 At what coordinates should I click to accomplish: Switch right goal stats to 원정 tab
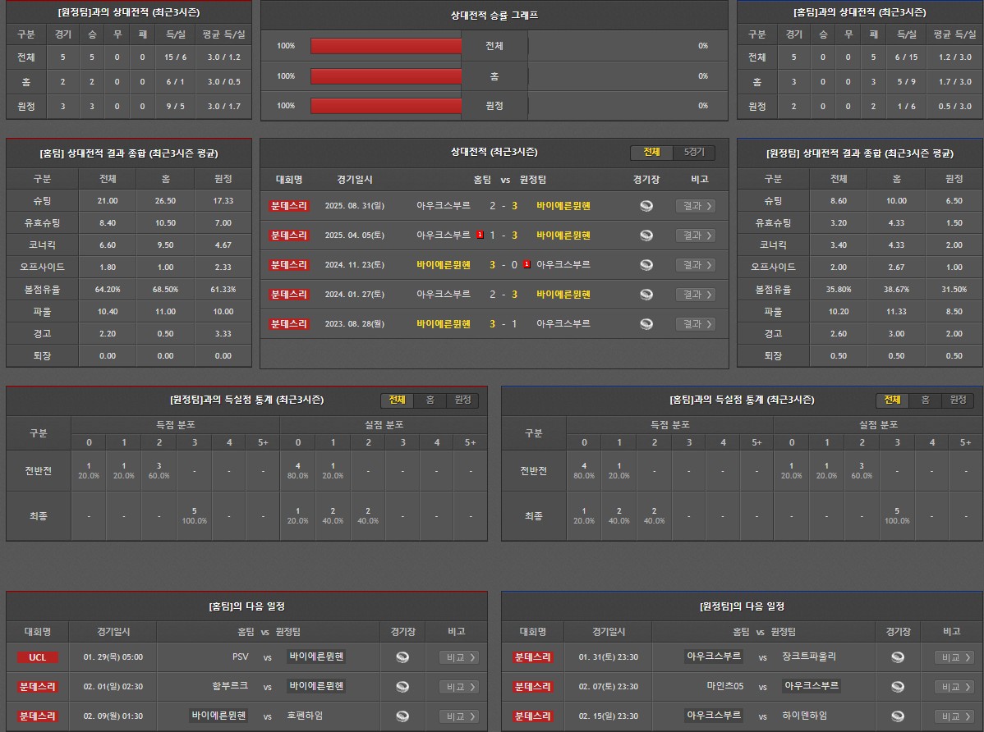[x=958, y=400]
